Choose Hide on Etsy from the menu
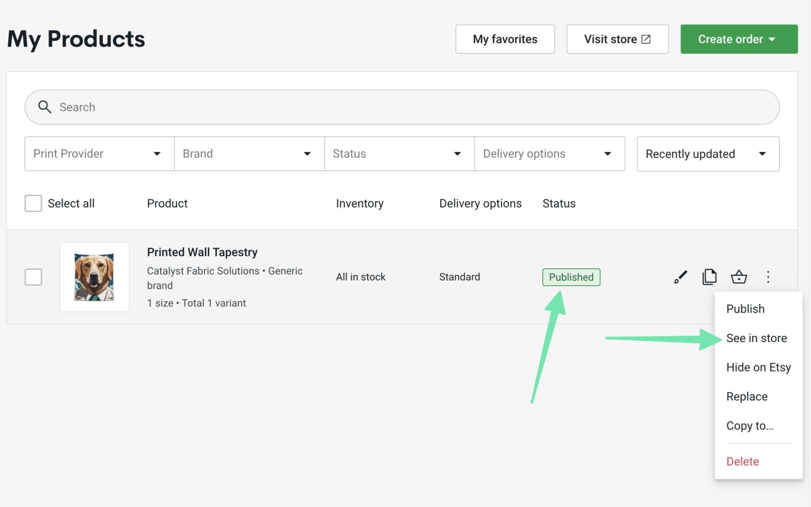811x507 pixels. coord(758,367)
